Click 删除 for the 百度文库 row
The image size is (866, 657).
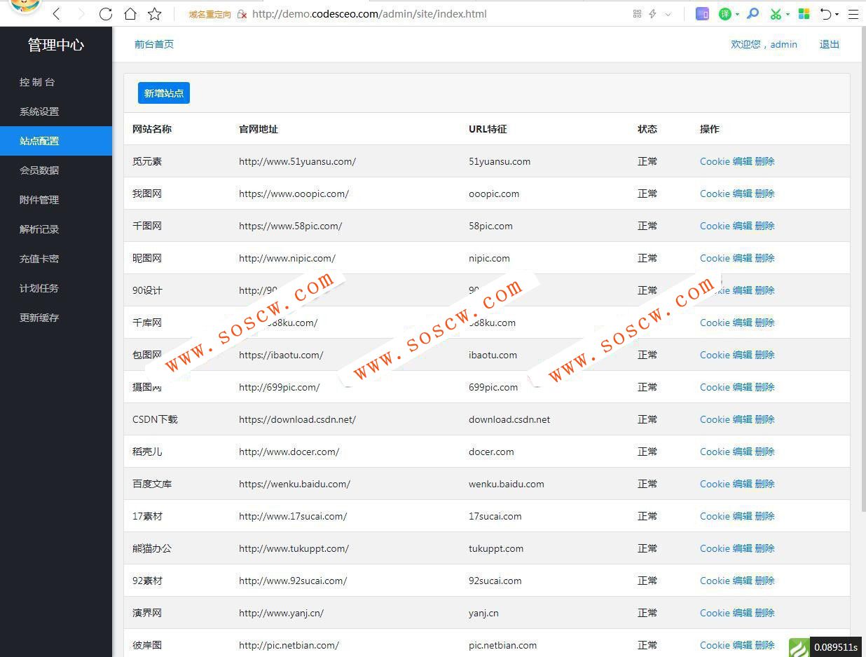764,484
